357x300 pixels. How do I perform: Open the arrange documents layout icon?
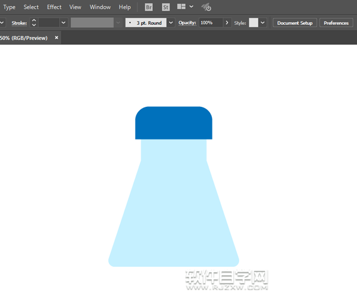[x=181, y=7]
